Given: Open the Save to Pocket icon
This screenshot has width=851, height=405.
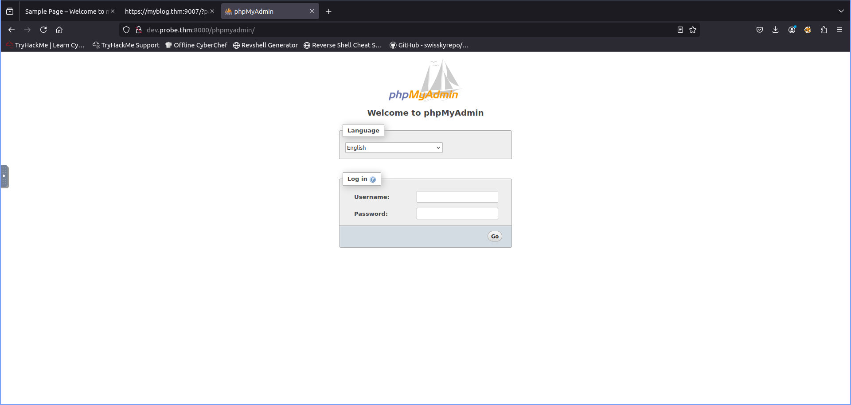Looking at the screenshot, I should (x=760, y=30).
